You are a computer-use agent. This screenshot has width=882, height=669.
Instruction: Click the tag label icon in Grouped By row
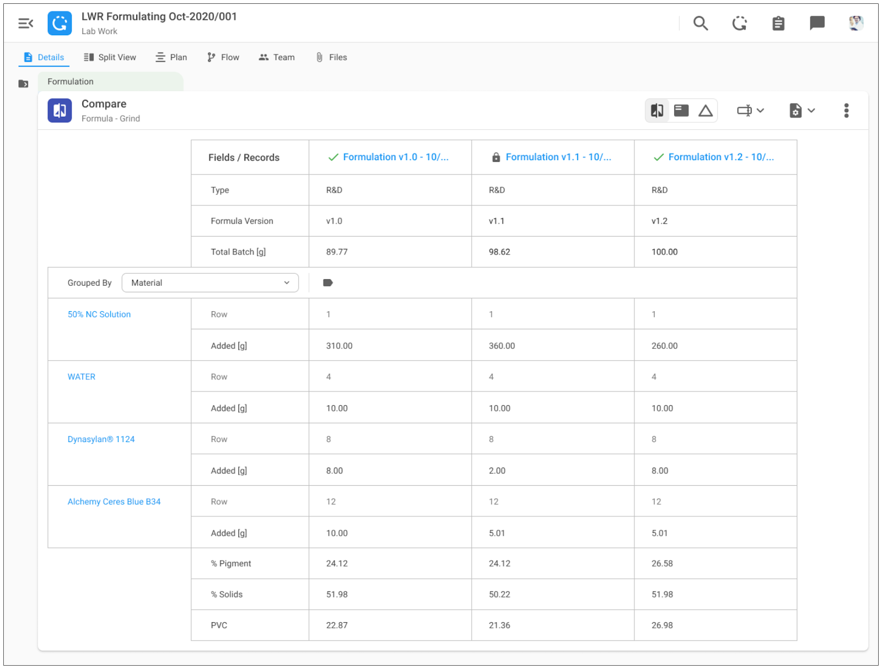pyautogui.click(x=328, y=282)
